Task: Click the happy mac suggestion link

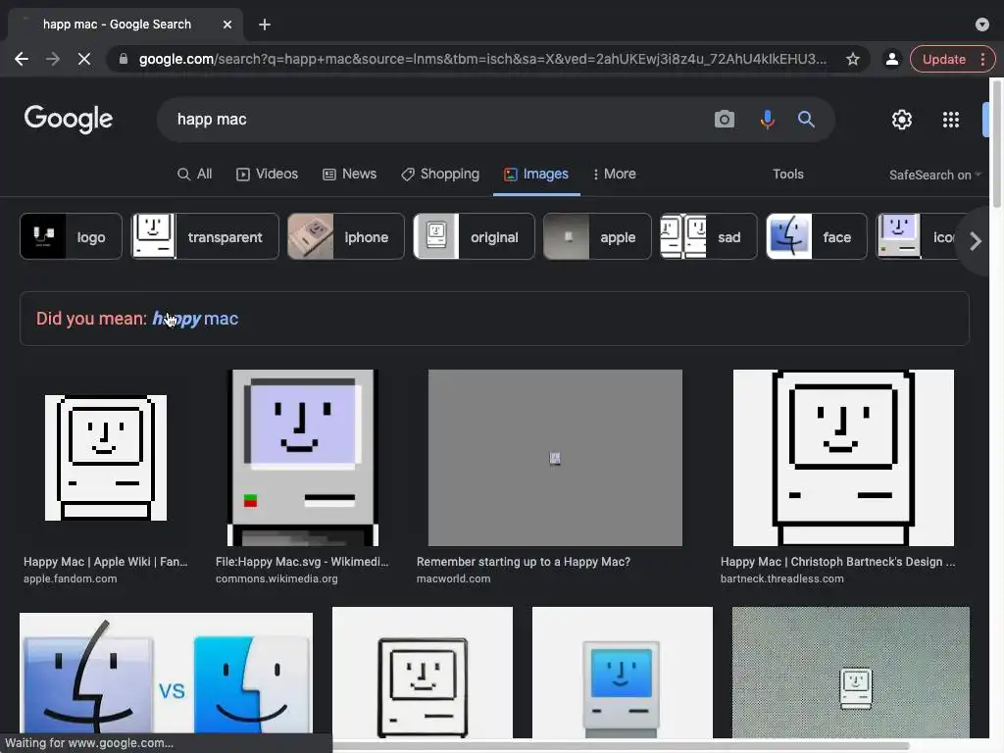Action: (195, 319)
